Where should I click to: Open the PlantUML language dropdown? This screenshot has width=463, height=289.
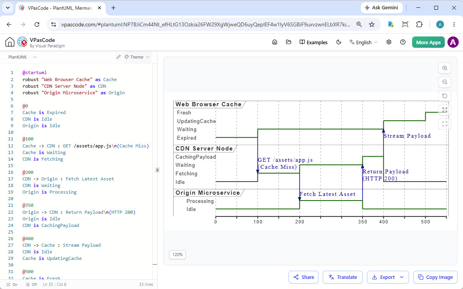23,57
